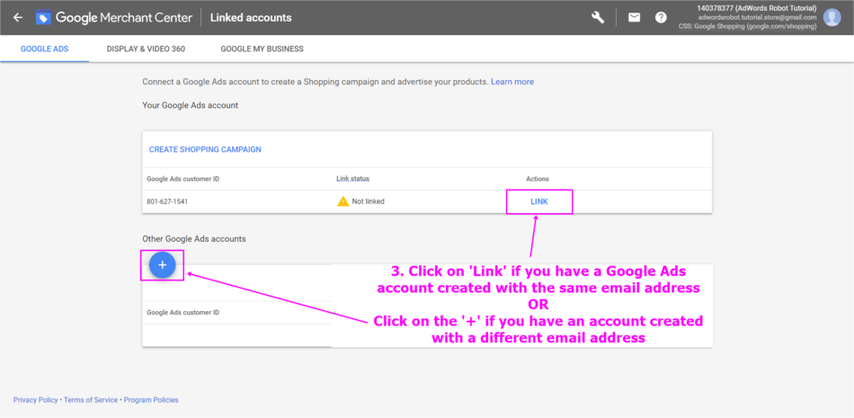Screen dimensions: 854x418
Task: Click Create Shopping Campaign
Action: click(x=205, y=149)
